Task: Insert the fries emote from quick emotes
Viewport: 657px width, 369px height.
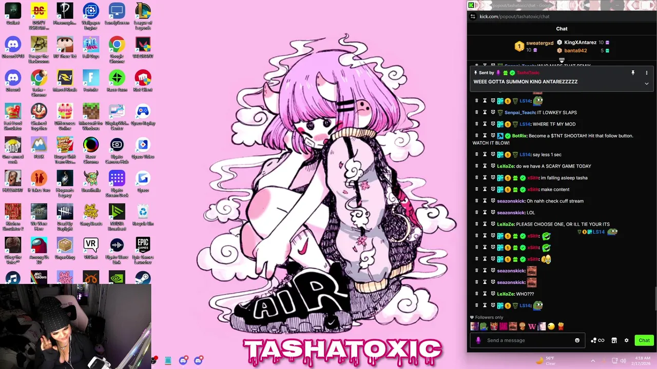Action: tap(561, 326)
